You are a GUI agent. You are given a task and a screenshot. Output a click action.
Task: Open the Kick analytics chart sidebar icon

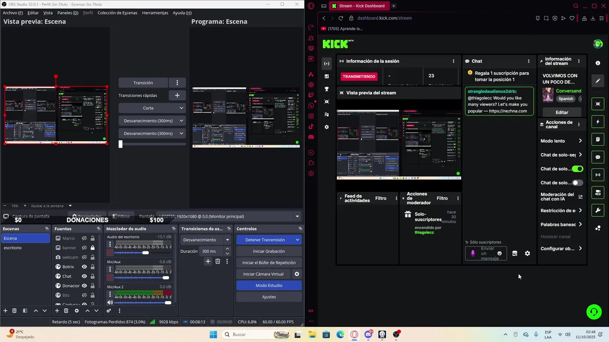(326, 76)
